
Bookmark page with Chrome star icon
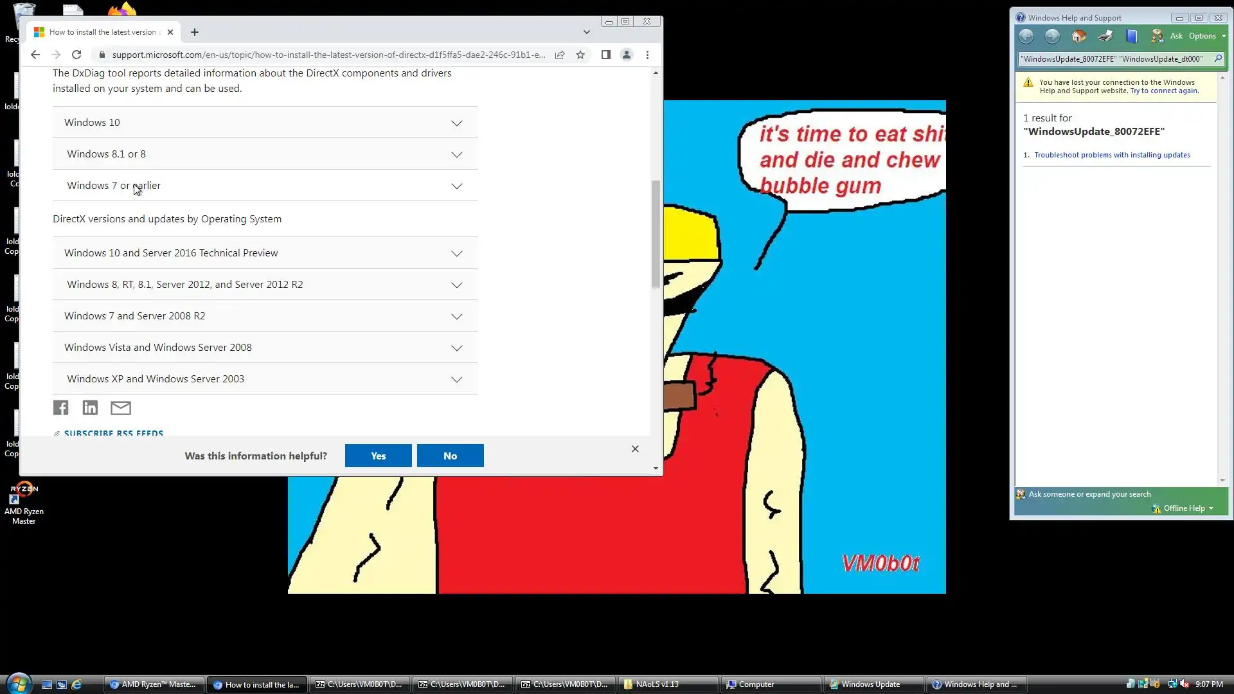point(580,55)
